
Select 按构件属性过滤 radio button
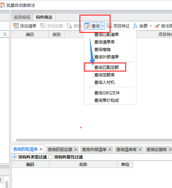point(51,157)
